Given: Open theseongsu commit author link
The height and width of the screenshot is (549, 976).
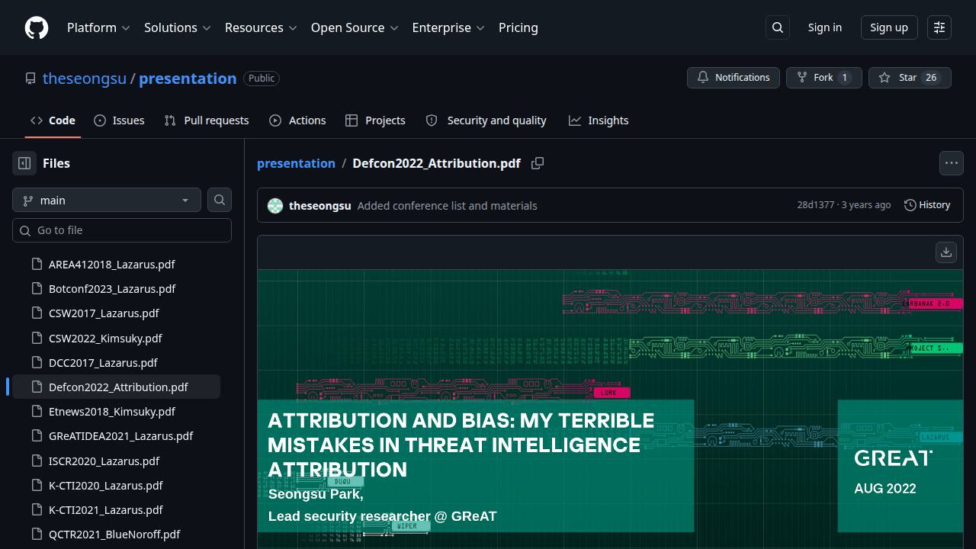Looking at the screenshot, I should pyautogui.click(x=320, y=206).
